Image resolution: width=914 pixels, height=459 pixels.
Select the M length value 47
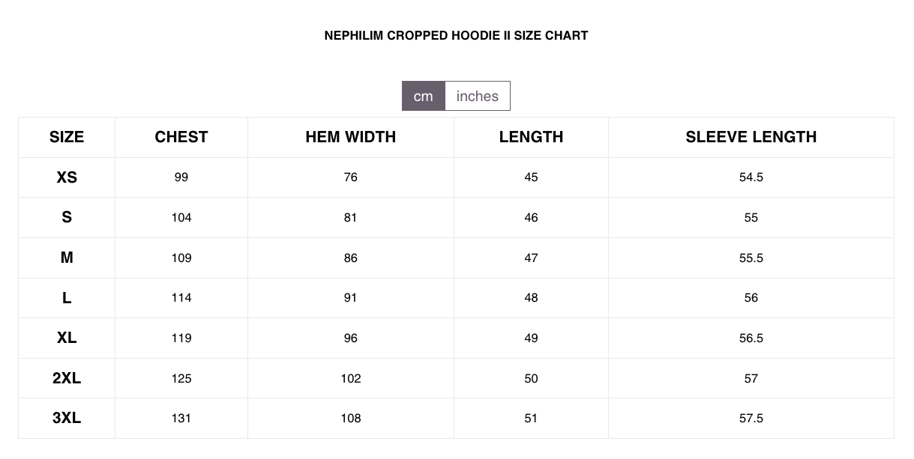(531, 258)
